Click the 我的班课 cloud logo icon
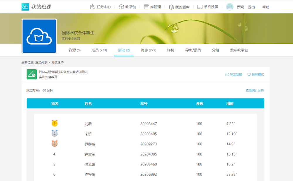 coord(25,7)
